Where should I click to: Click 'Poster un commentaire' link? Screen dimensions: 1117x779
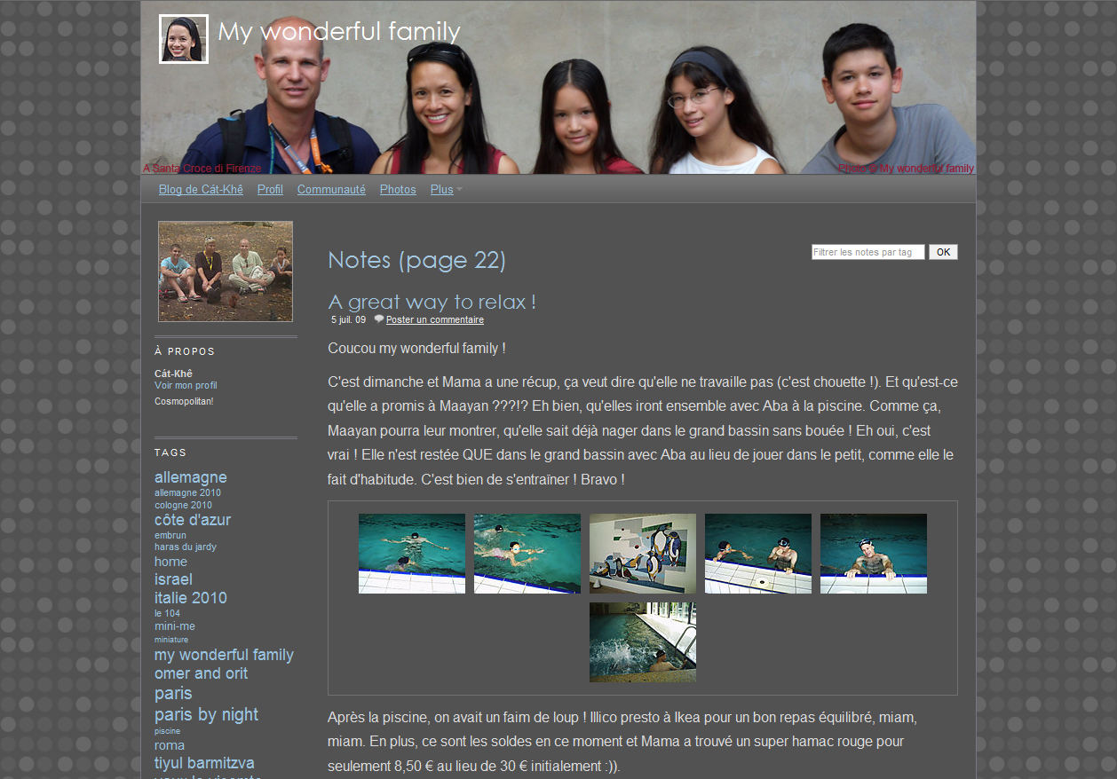(x=434, y=320)
